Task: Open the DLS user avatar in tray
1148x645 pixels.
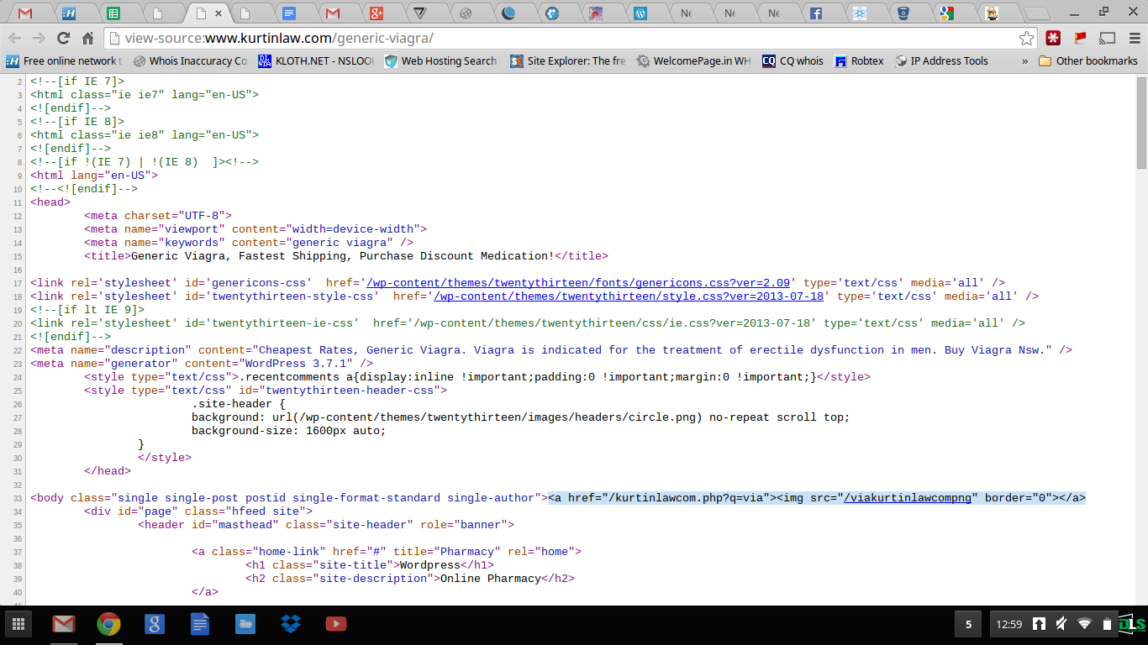Action: (1131, 624)
